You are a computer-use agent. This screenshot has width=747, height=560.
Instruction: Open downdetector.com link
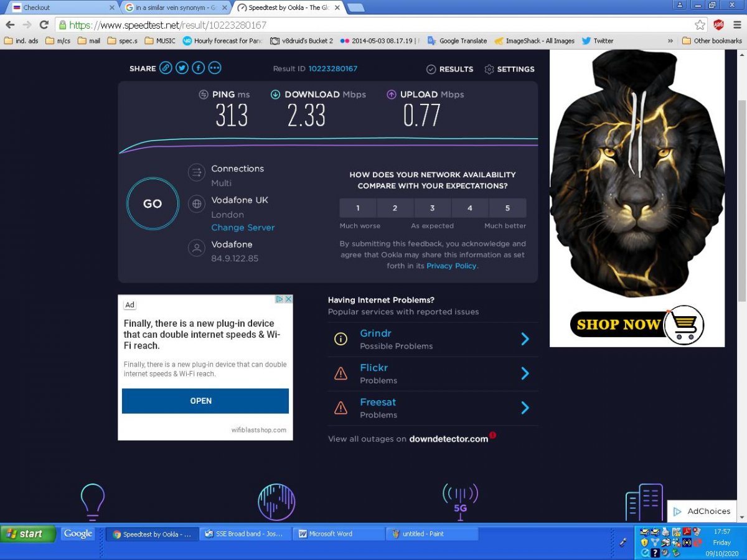pyautogui.click(x=449, y=439)
